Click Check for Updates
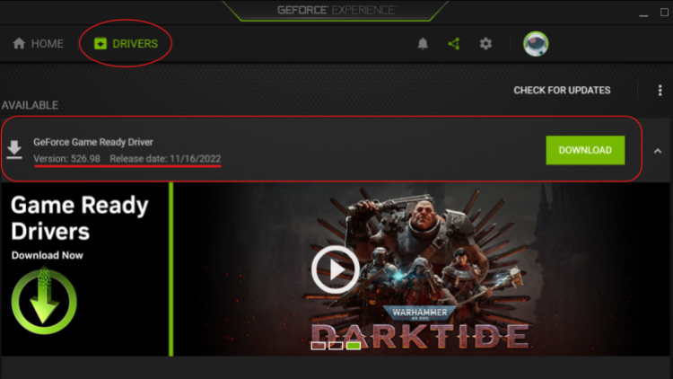 tap(562, 90)
